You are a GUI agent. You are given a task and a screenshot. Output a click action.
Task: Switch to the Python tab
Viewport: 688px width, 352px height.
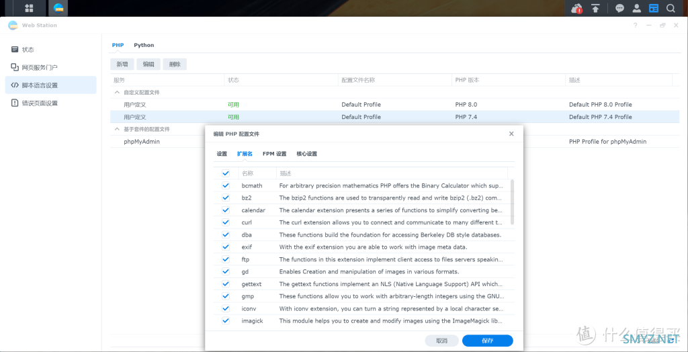[144, 45]
